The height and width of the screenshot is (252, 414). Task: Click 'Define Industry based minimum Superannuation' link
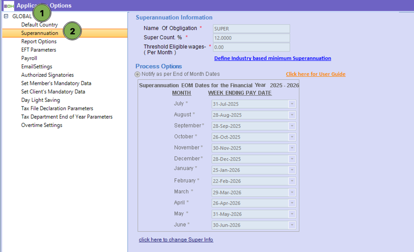click(x=272, y=58)
